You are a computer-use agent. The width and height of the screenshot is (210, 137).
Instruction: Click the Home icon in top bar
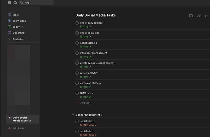coord(15,3)
